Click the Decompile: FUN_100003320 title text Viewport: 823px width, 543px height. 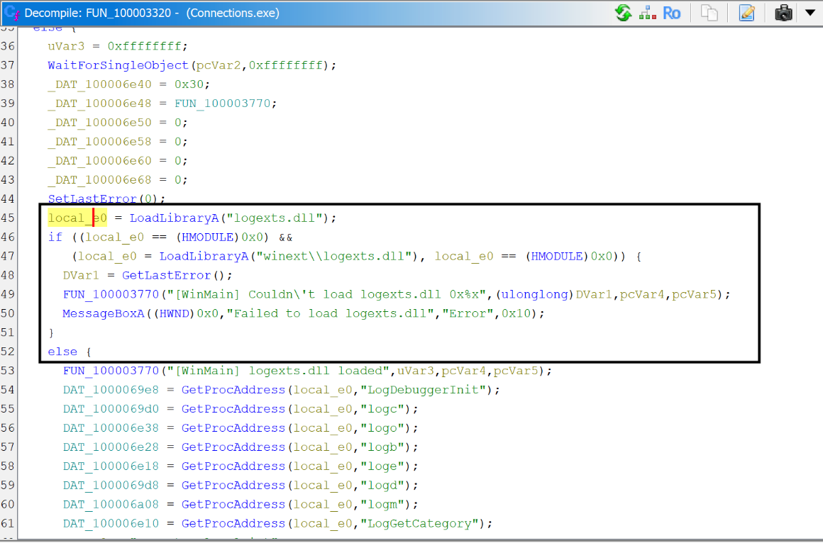point(98,13)
